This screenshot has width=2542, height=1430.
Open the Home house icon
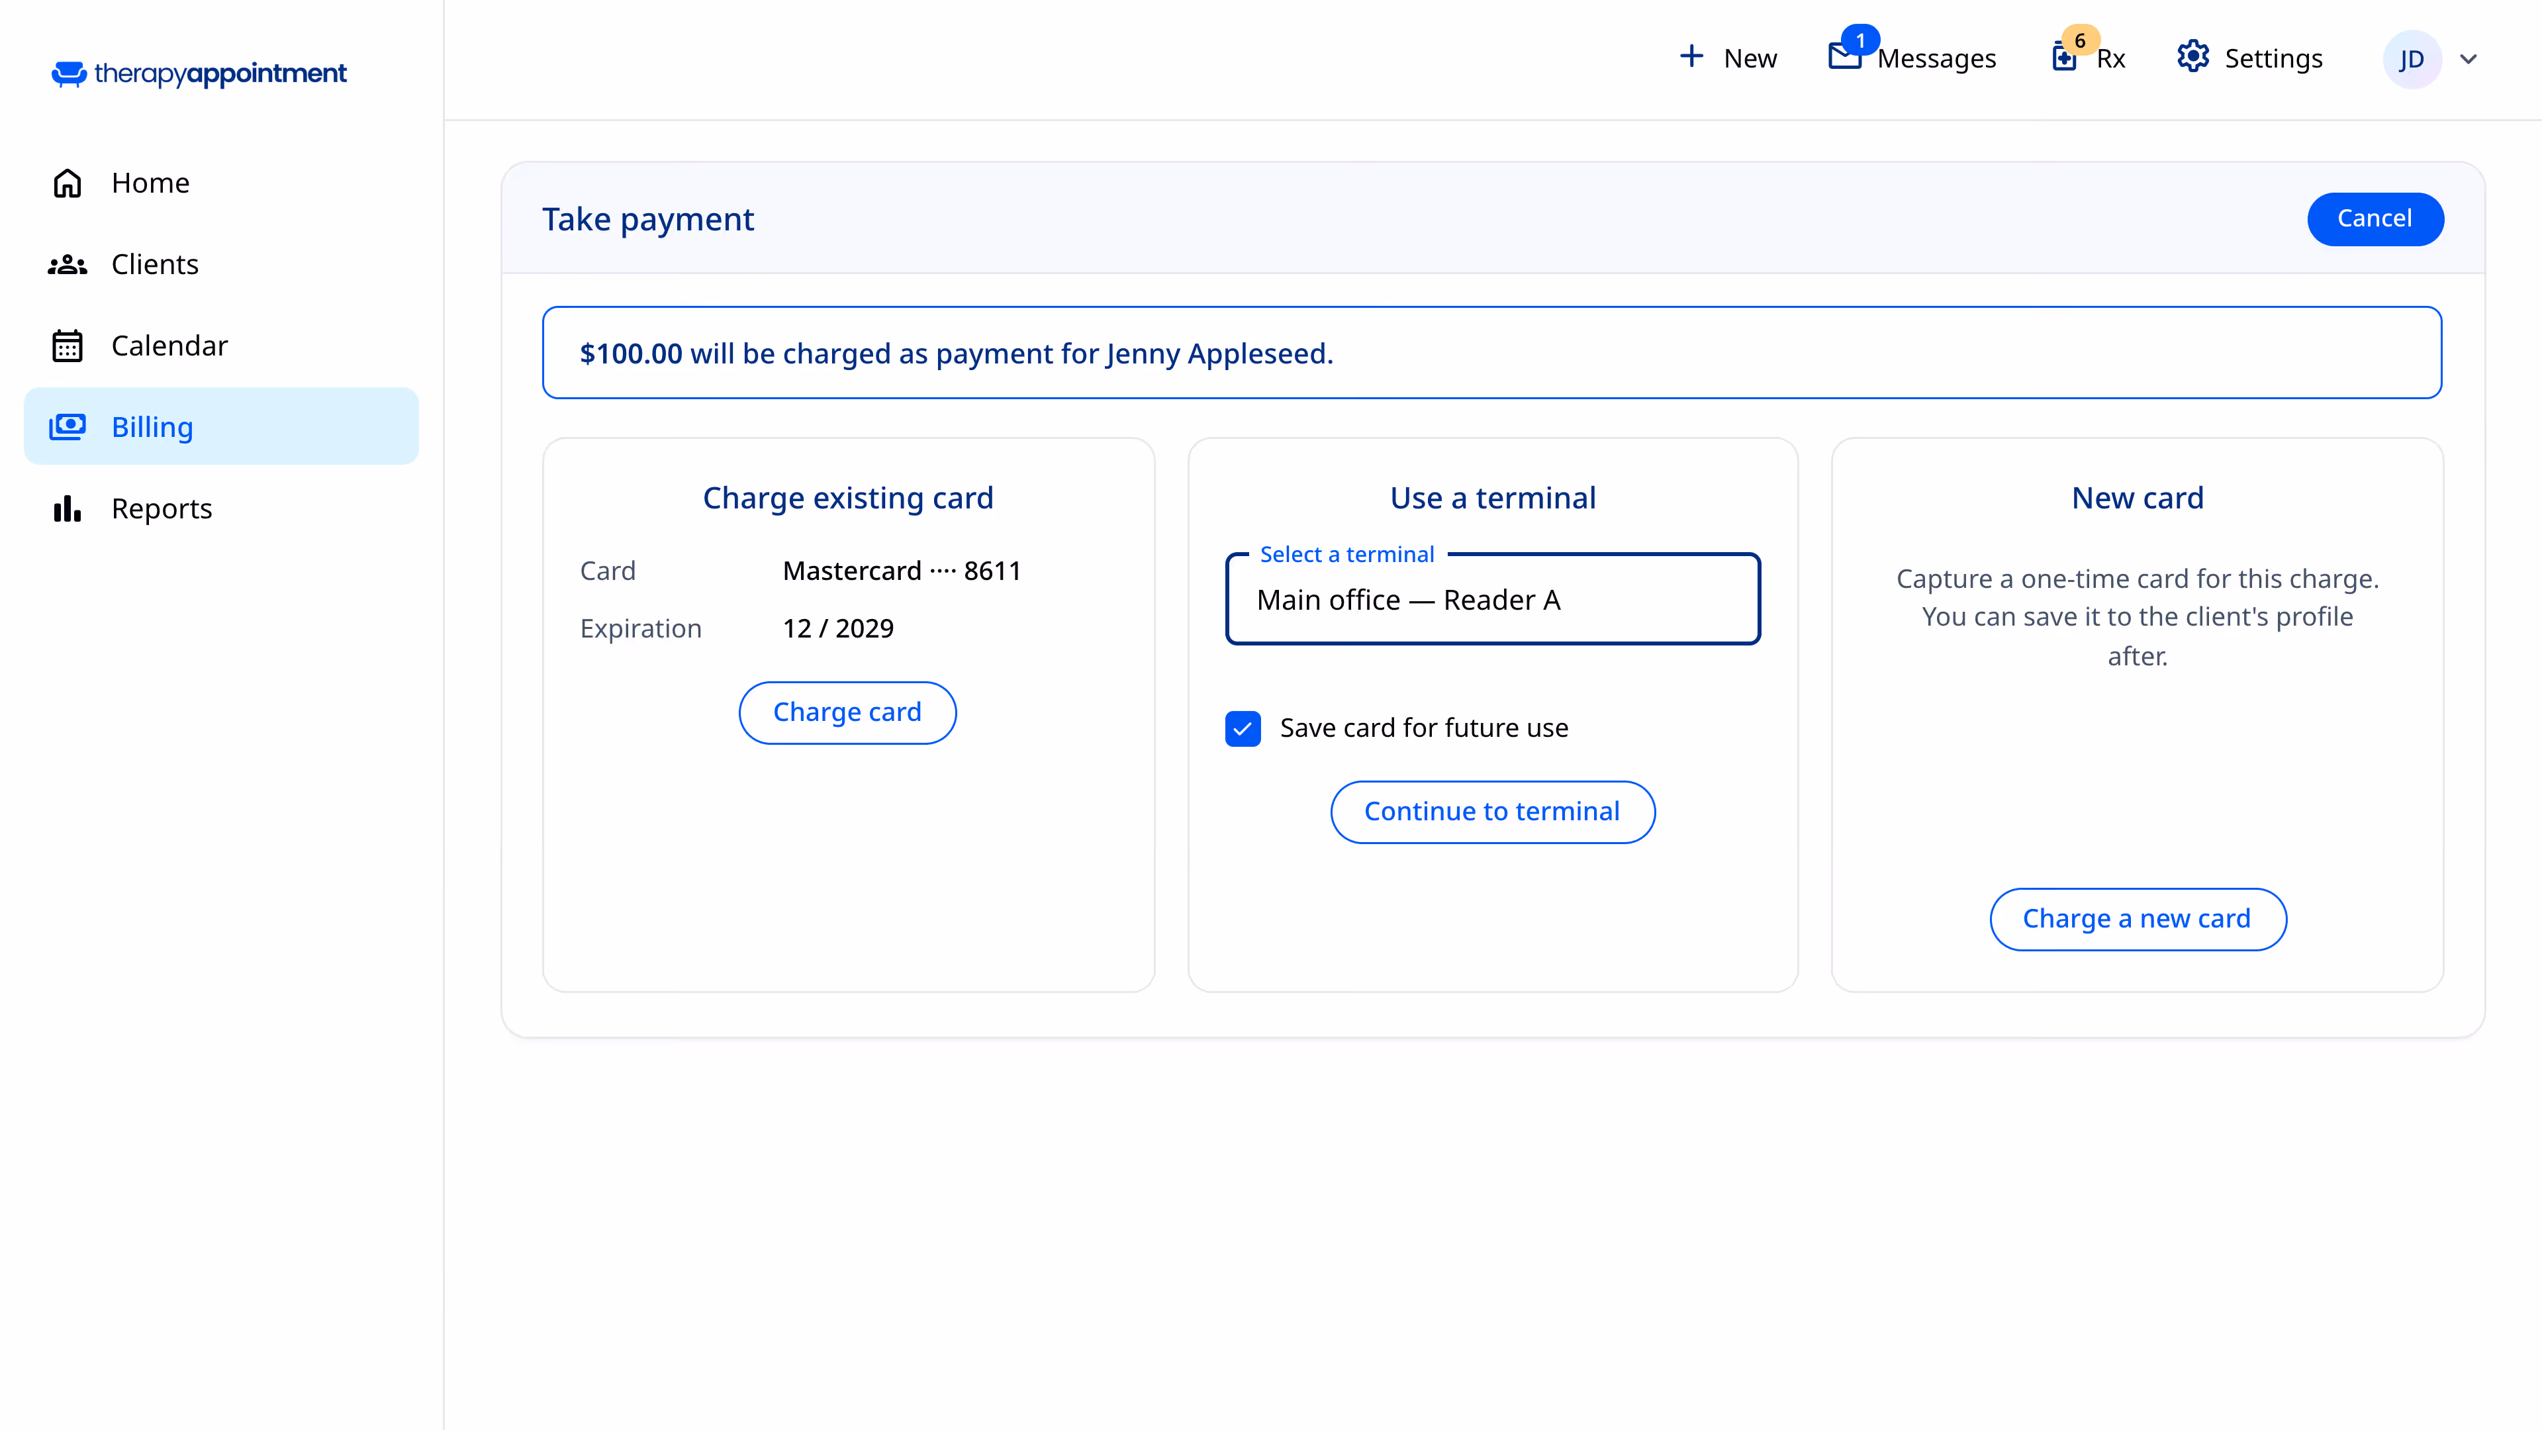pos(67,183)
